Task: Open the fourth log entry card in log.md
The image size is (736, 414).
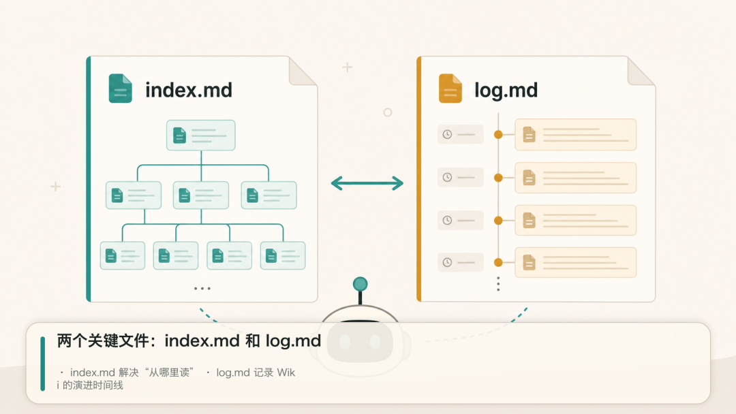Action: click(x=575, y=263)
